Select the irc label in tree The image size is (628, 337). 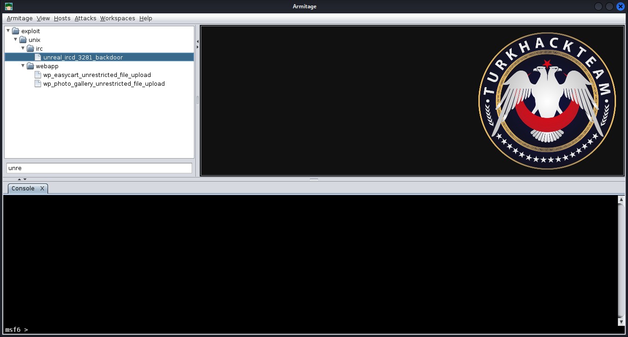[39, 48]
